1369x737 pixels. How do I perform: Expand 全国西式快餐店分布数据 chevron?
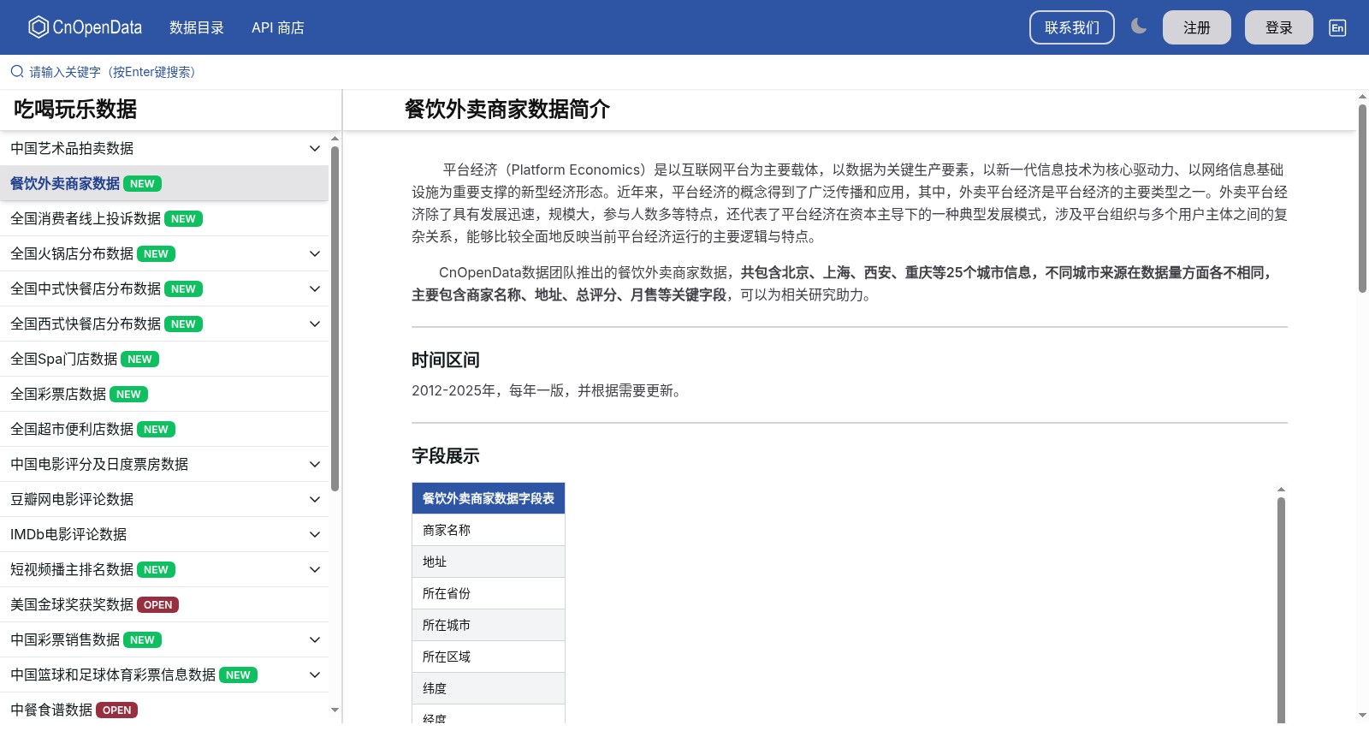click(x=315, y=324)
